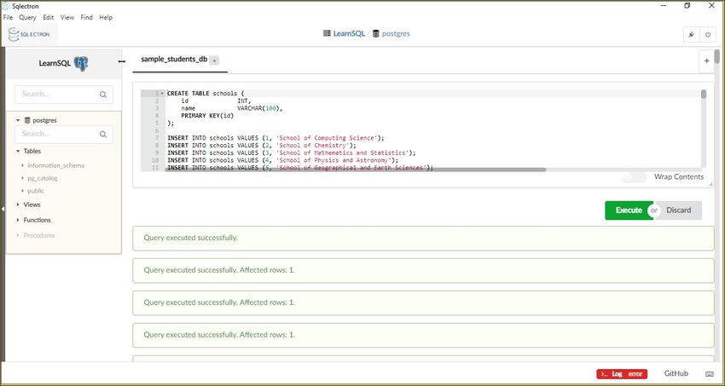The width and height of the screenshot is (725, 386).
Task: Click the reconnect plug icon button
Action: [x=691, y=35]
